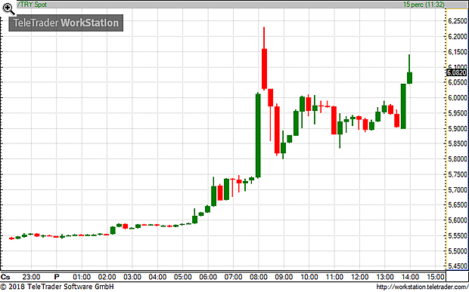The width and height of the screenshot is (469, 292).
Task: Click the 6,2500 price axis label
Action: (458, 21)
